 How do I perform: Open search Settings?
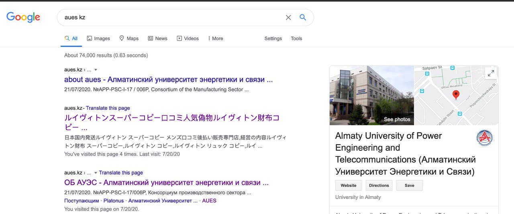(x=273, y=39)
